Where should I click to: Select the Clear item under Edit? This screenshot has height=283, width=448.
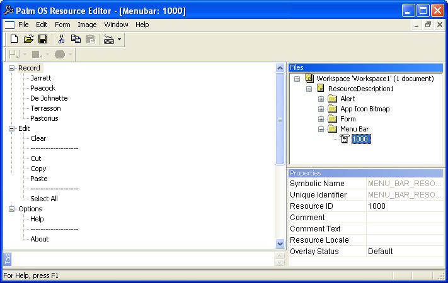click(38, 138)
